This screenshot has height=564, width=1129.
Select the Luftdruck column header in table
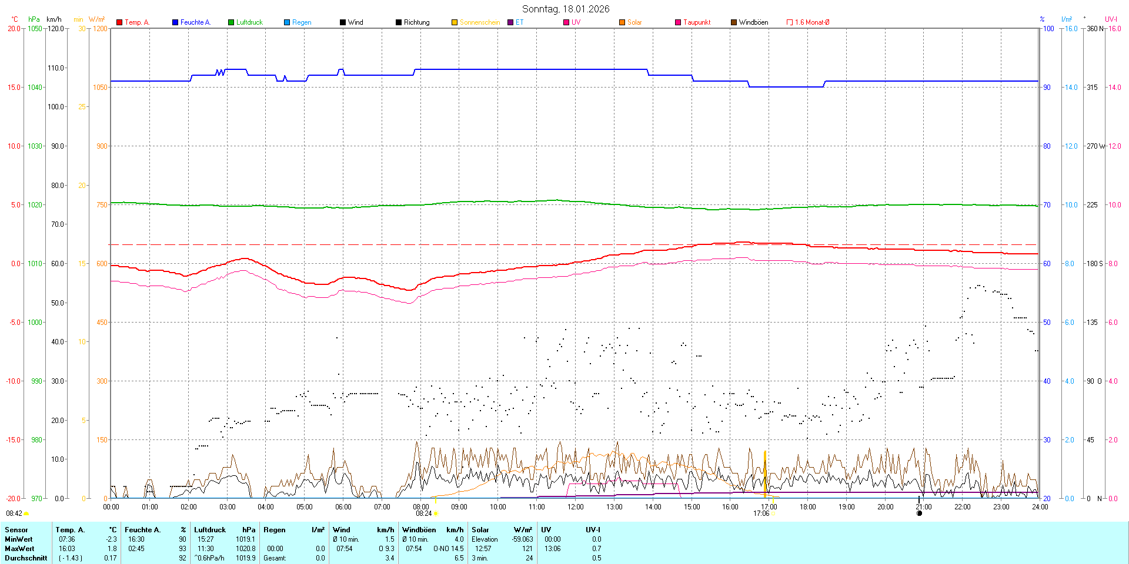[x=210, y=530]
